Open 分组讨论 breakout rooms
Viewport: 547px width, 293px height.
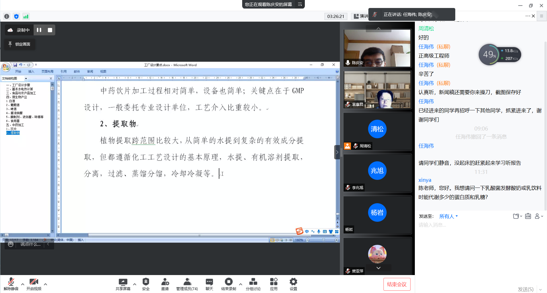click(x=253, y=282)
